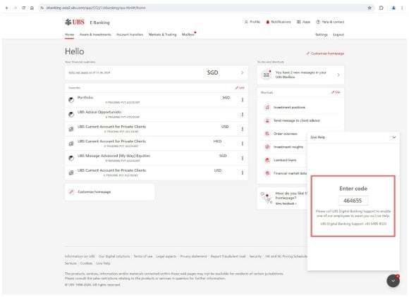Screen dimensions: 409x297
Task: Open options for UBS Advice Opportunistic row
Action: [243, 115]
